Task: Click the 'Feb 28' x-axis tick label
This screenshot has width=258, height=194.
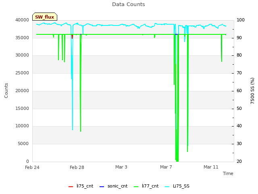Action: click(77, 167)
